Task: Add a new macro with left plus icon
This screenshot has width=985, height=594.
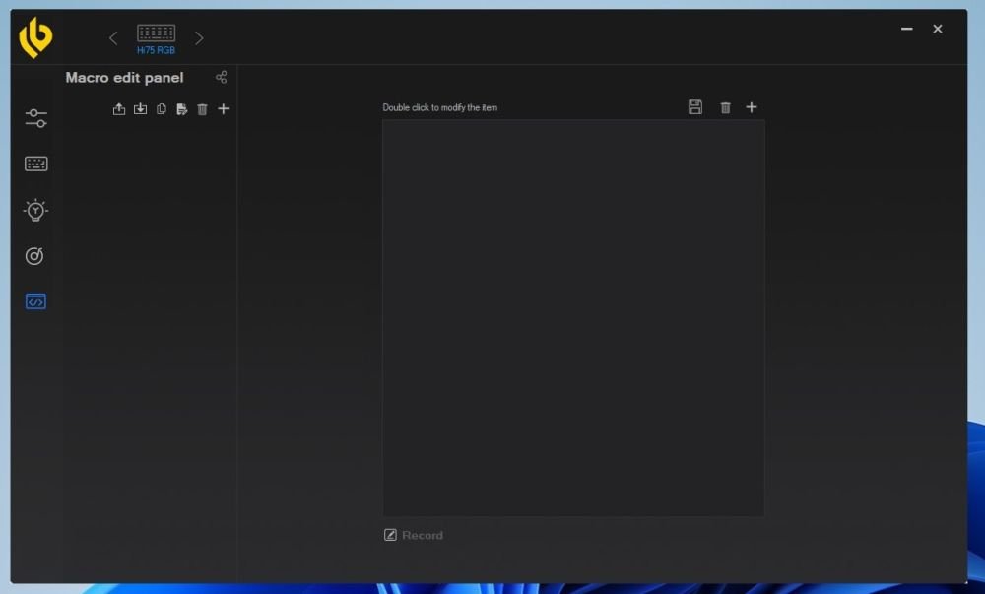Action: tap(223, 108)
